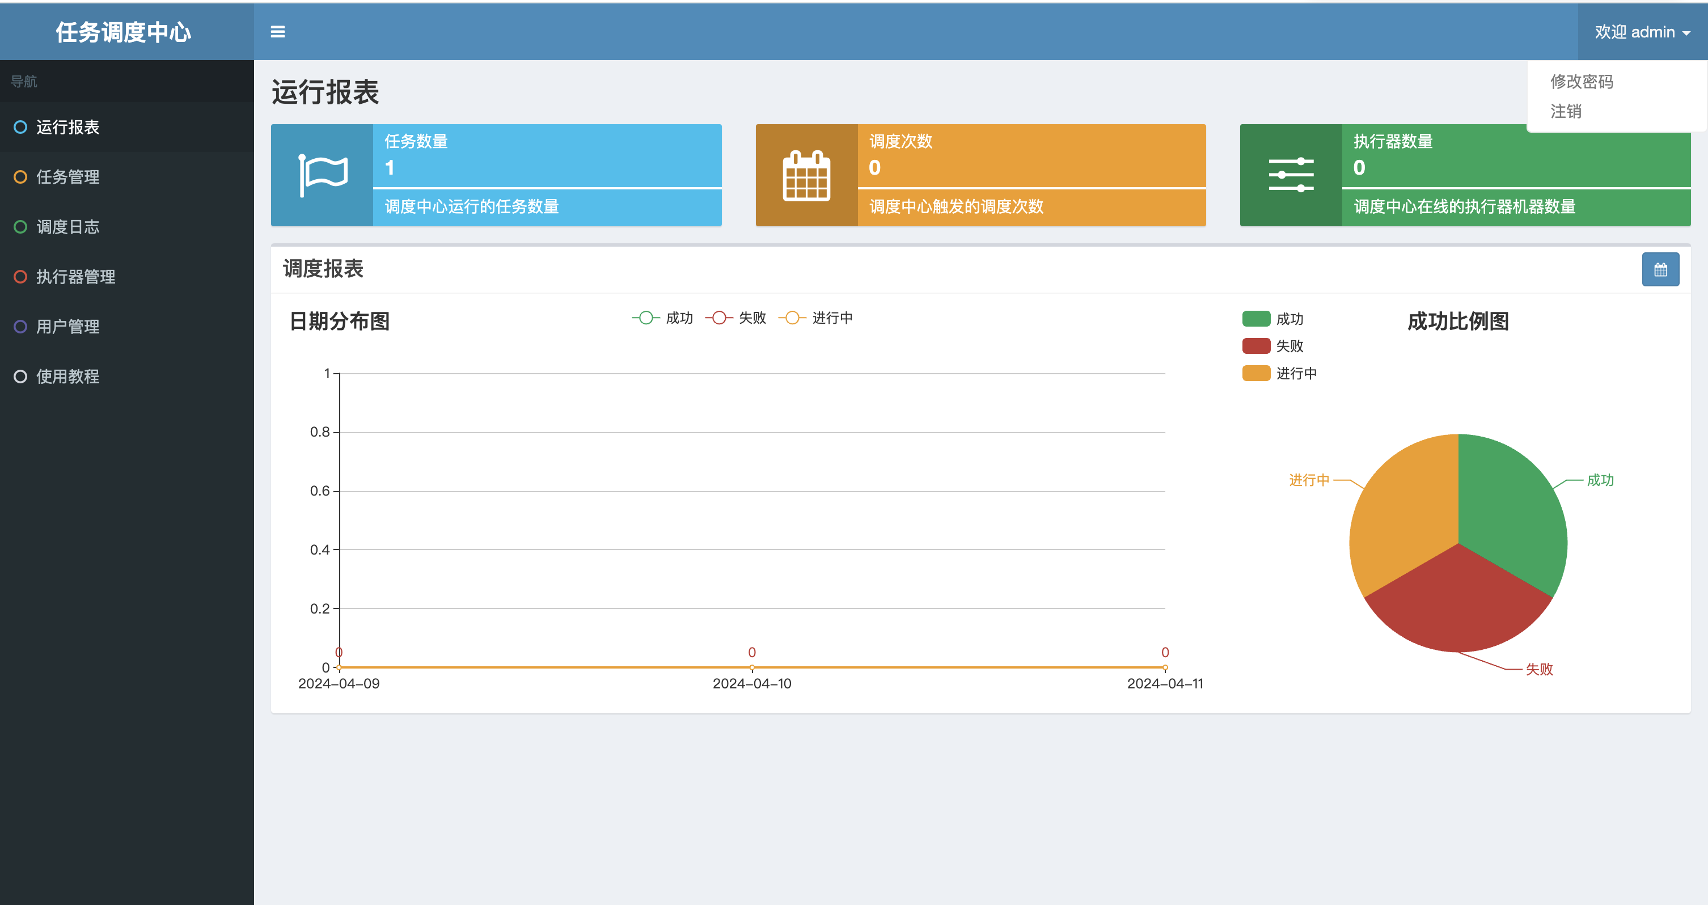Click the calendar icon on 调度次数 card
The width and height of the screenshot is (1708, 905).
pos(806,175)
